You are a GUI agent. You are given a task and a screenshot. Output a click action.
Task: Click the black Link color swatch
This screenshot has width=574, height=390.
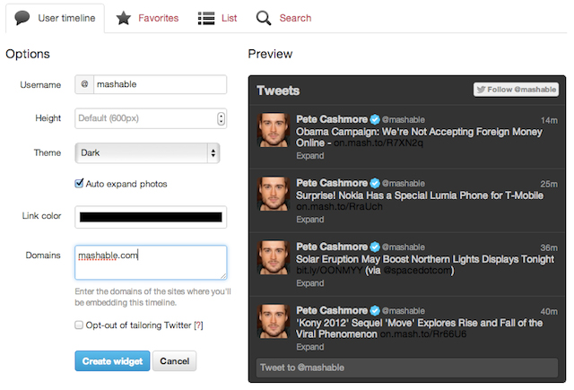pyautogui.click(x=151, y=216)
